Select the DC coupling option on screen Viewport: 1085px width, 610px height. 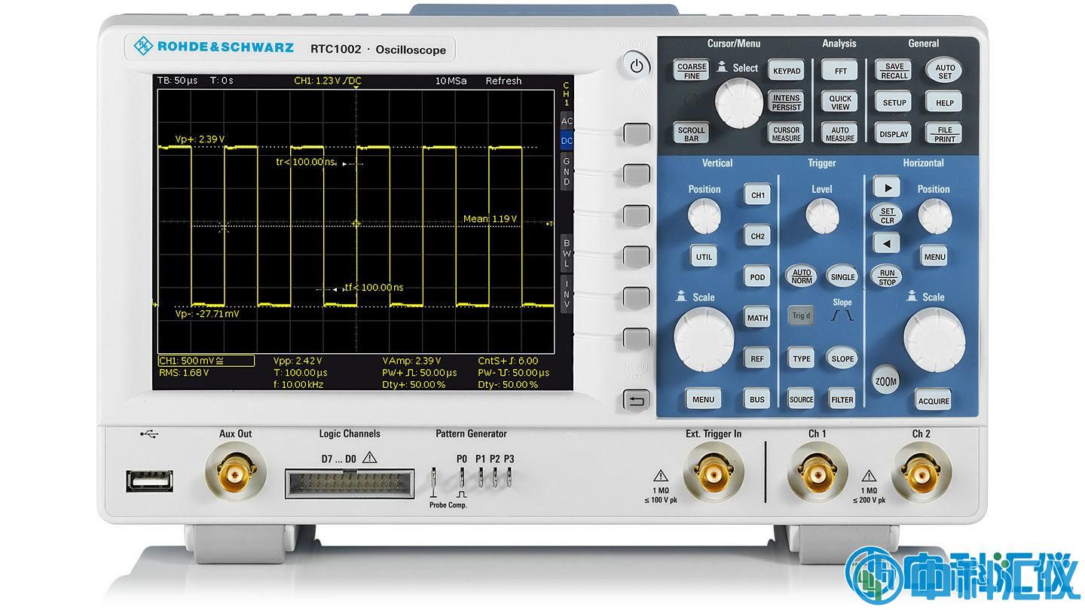coord(567,141)
